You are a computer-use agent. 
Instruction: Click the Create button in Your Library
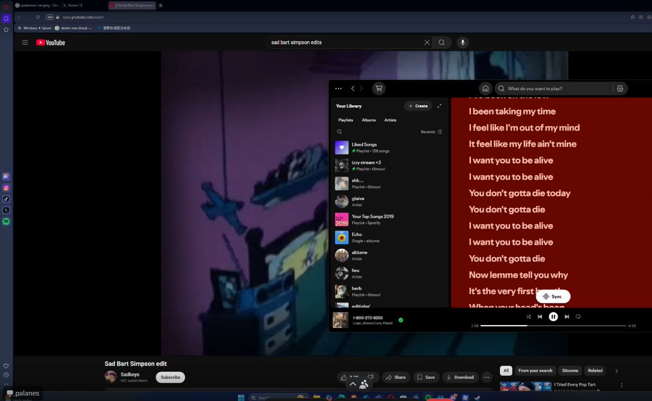point(418,106)
